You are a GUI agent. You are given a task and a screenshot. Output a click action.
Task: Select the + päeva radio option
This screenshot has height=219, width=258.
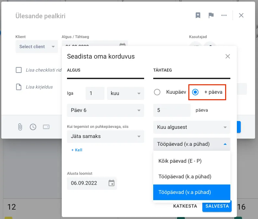coord(196,92)
